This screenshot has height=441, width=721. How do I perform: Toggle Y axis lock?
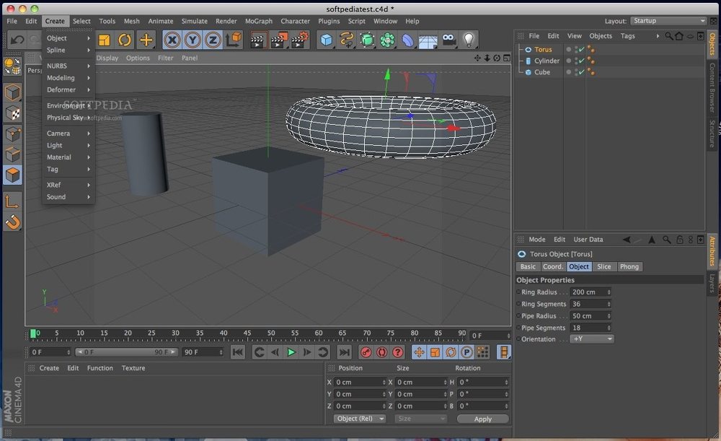tap(193, 40)
